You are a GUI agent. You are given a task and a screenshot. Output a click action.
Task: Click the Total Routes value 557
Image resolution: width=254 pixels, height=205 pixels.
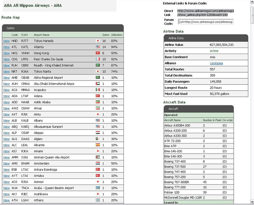pos(212,69)
